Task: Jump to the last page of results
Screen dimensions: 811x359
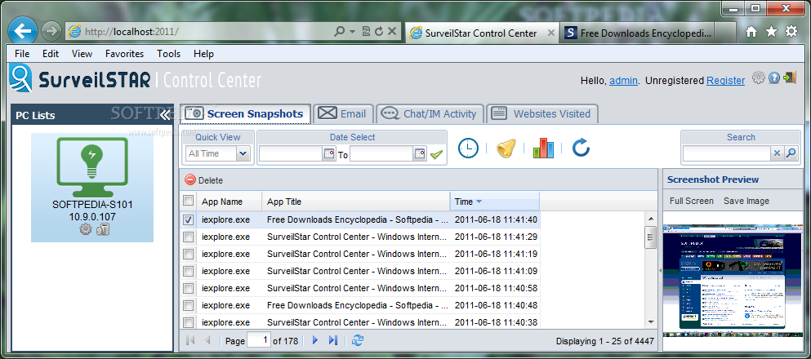Action: tap(333, 340)
